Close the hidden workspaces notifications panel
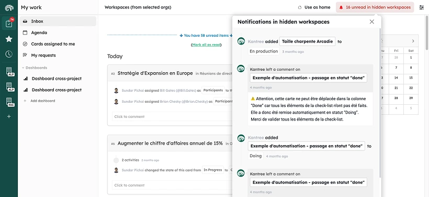 (x=371, y=21)
